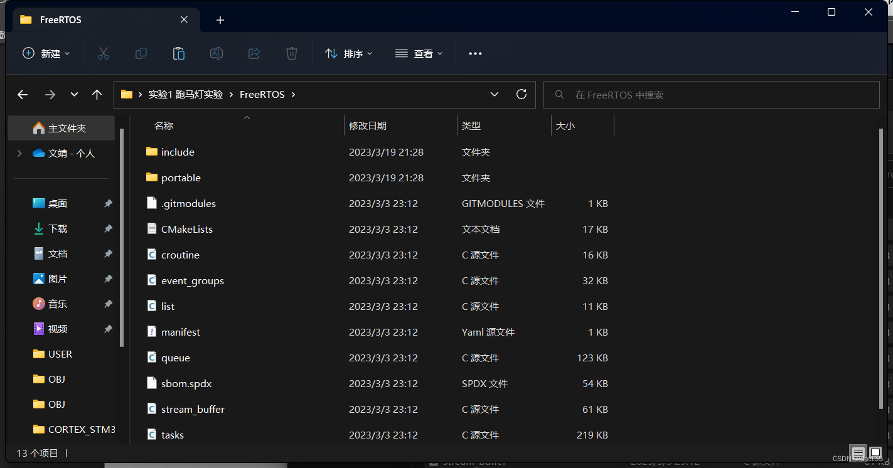Click the Delete trash icon in the toolbar

(291, 53)
